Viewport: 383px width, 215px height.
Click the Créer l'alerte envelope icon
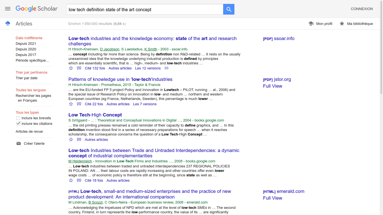pyautogui.click(x=19, y=143)
